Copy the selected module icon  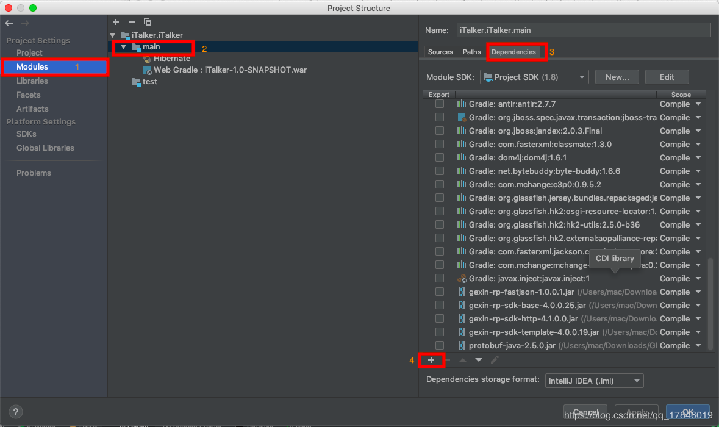pos(147,21)
